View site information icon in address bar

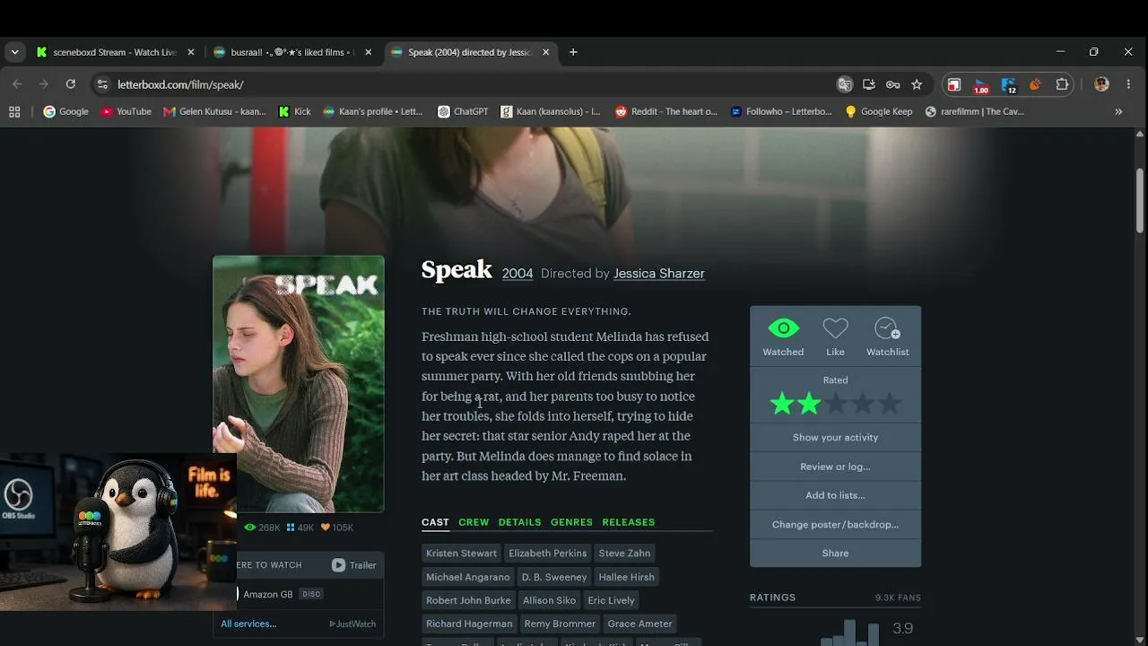click(102, 84)
